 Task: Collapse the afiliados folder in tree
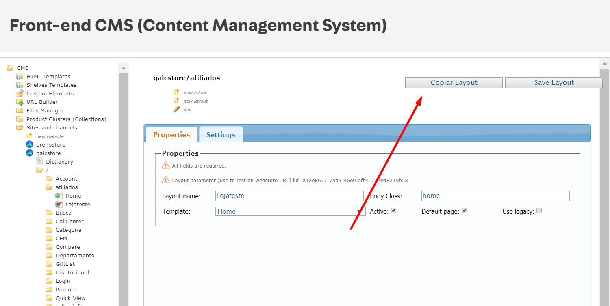(49, 187)
